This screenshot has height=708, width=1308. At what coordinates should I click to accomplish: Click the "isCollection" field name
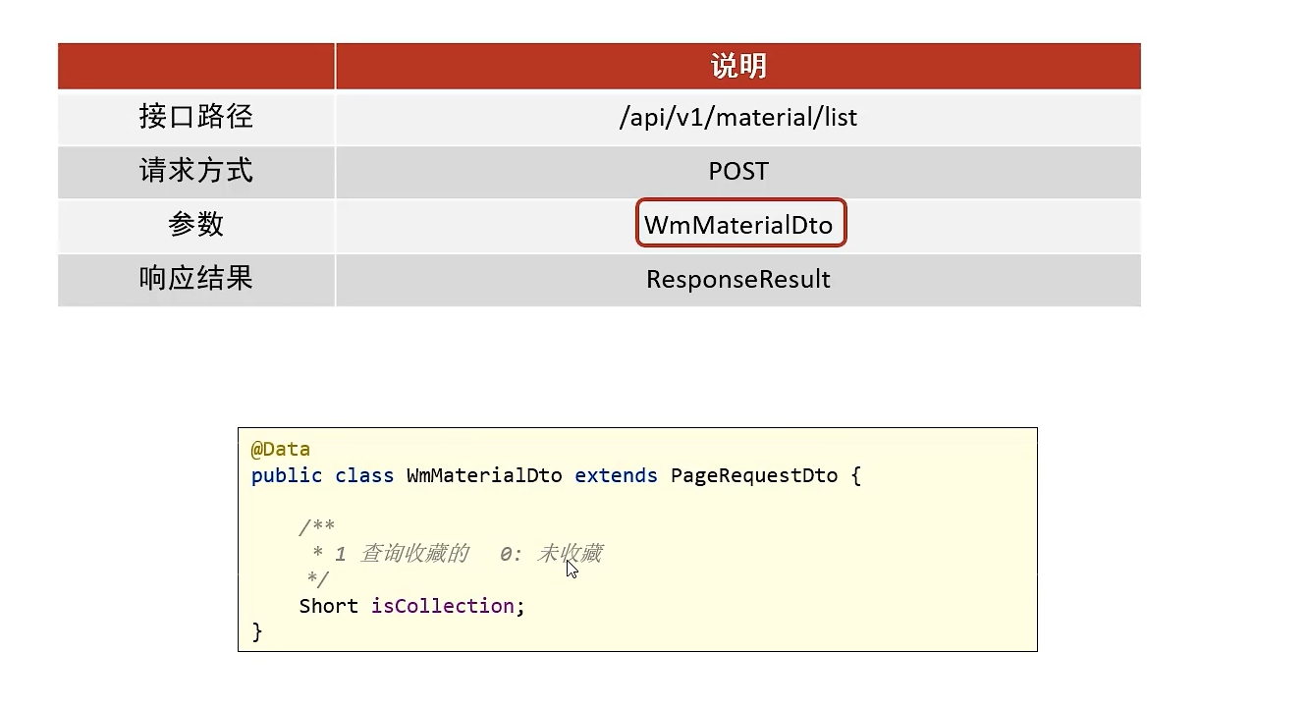point(442,606)
